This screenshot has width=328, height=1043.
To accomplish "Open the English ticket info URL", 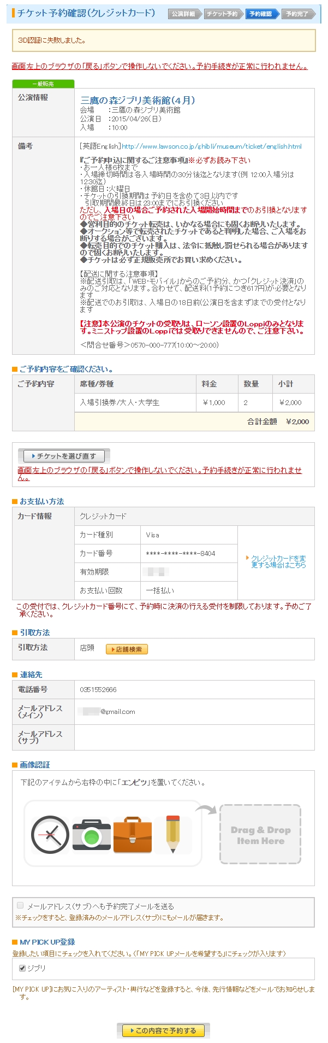I will pos(212,146).
